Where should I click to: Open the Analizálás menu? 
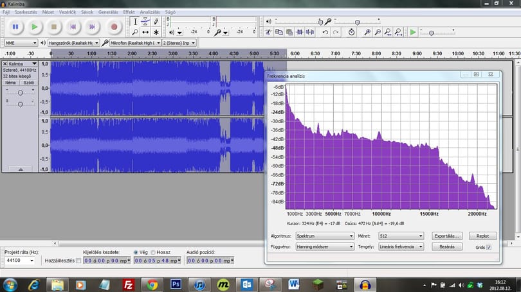[x=149, y=12]
